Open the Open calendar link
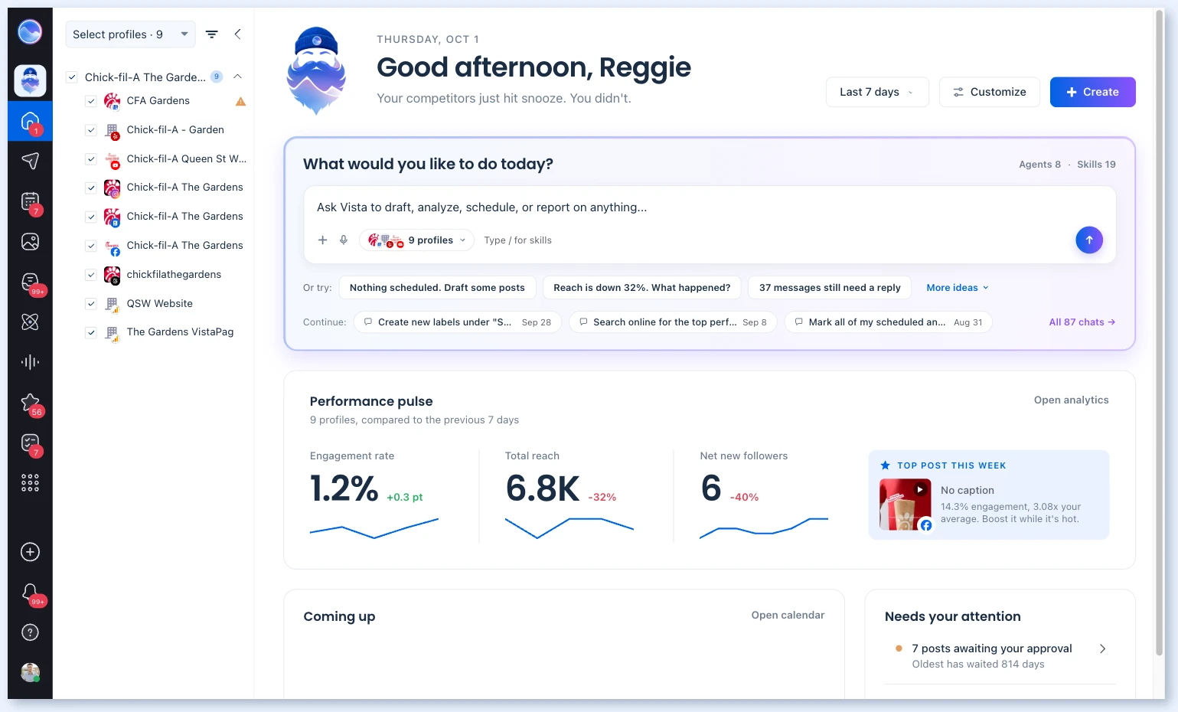Image resolution: width=1178 pixels, height=712 pixels. 788,616
